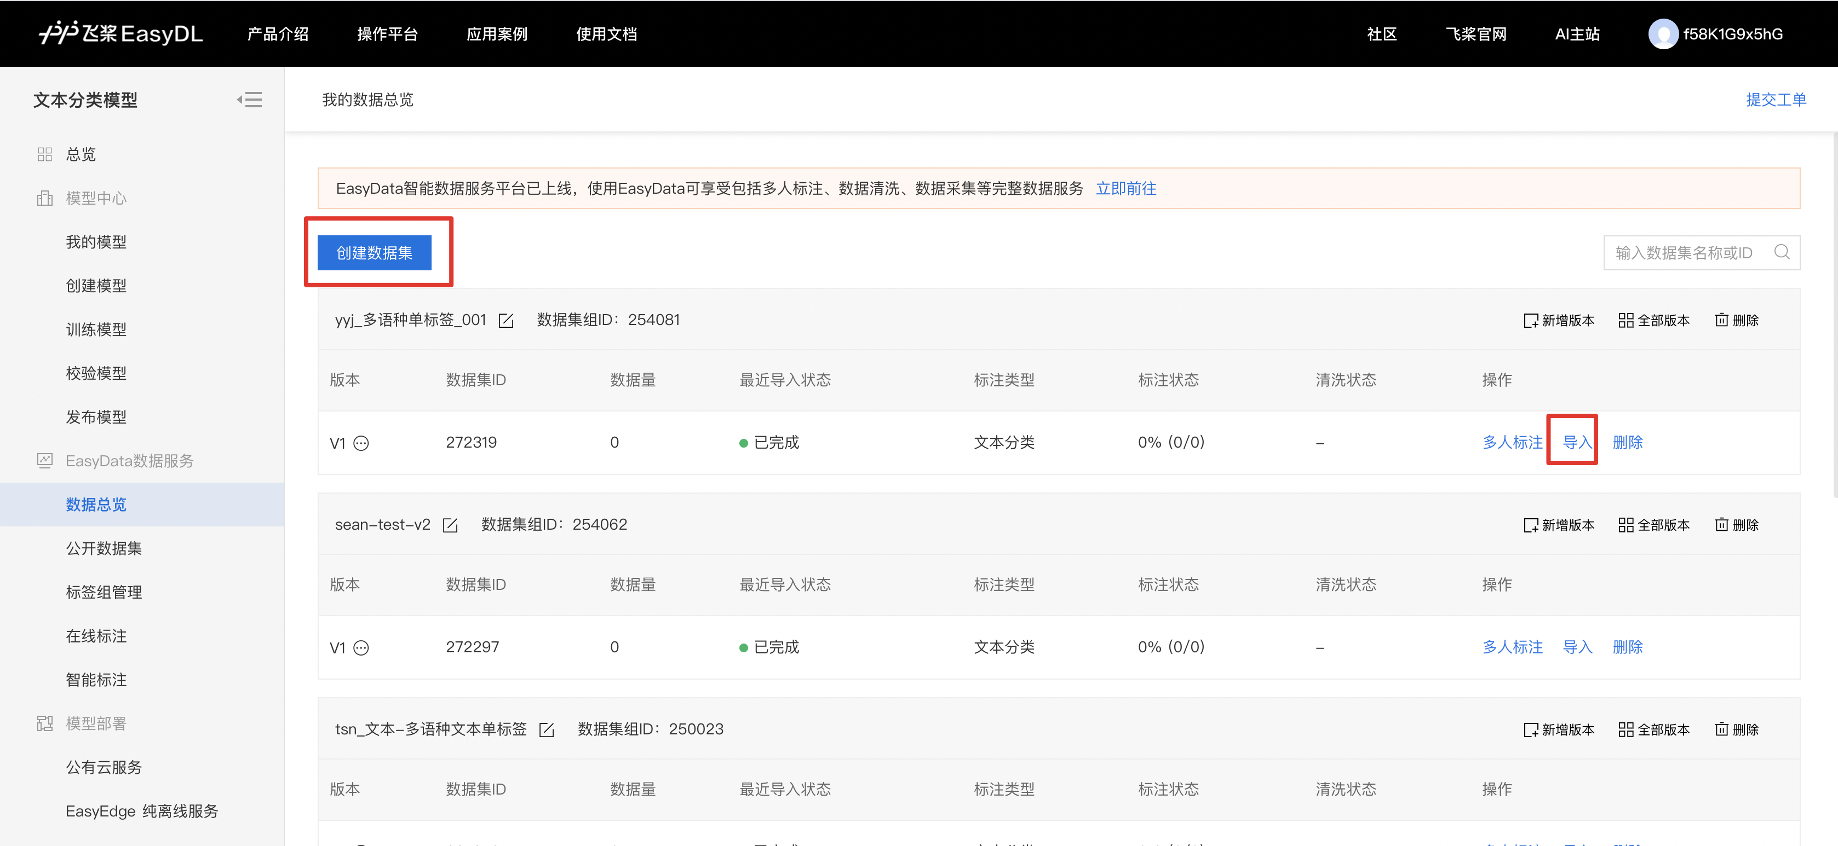Click the PaddlePaddle EasyDL logo
This screenshot has width=1838, height=846.
coord(121,33)
